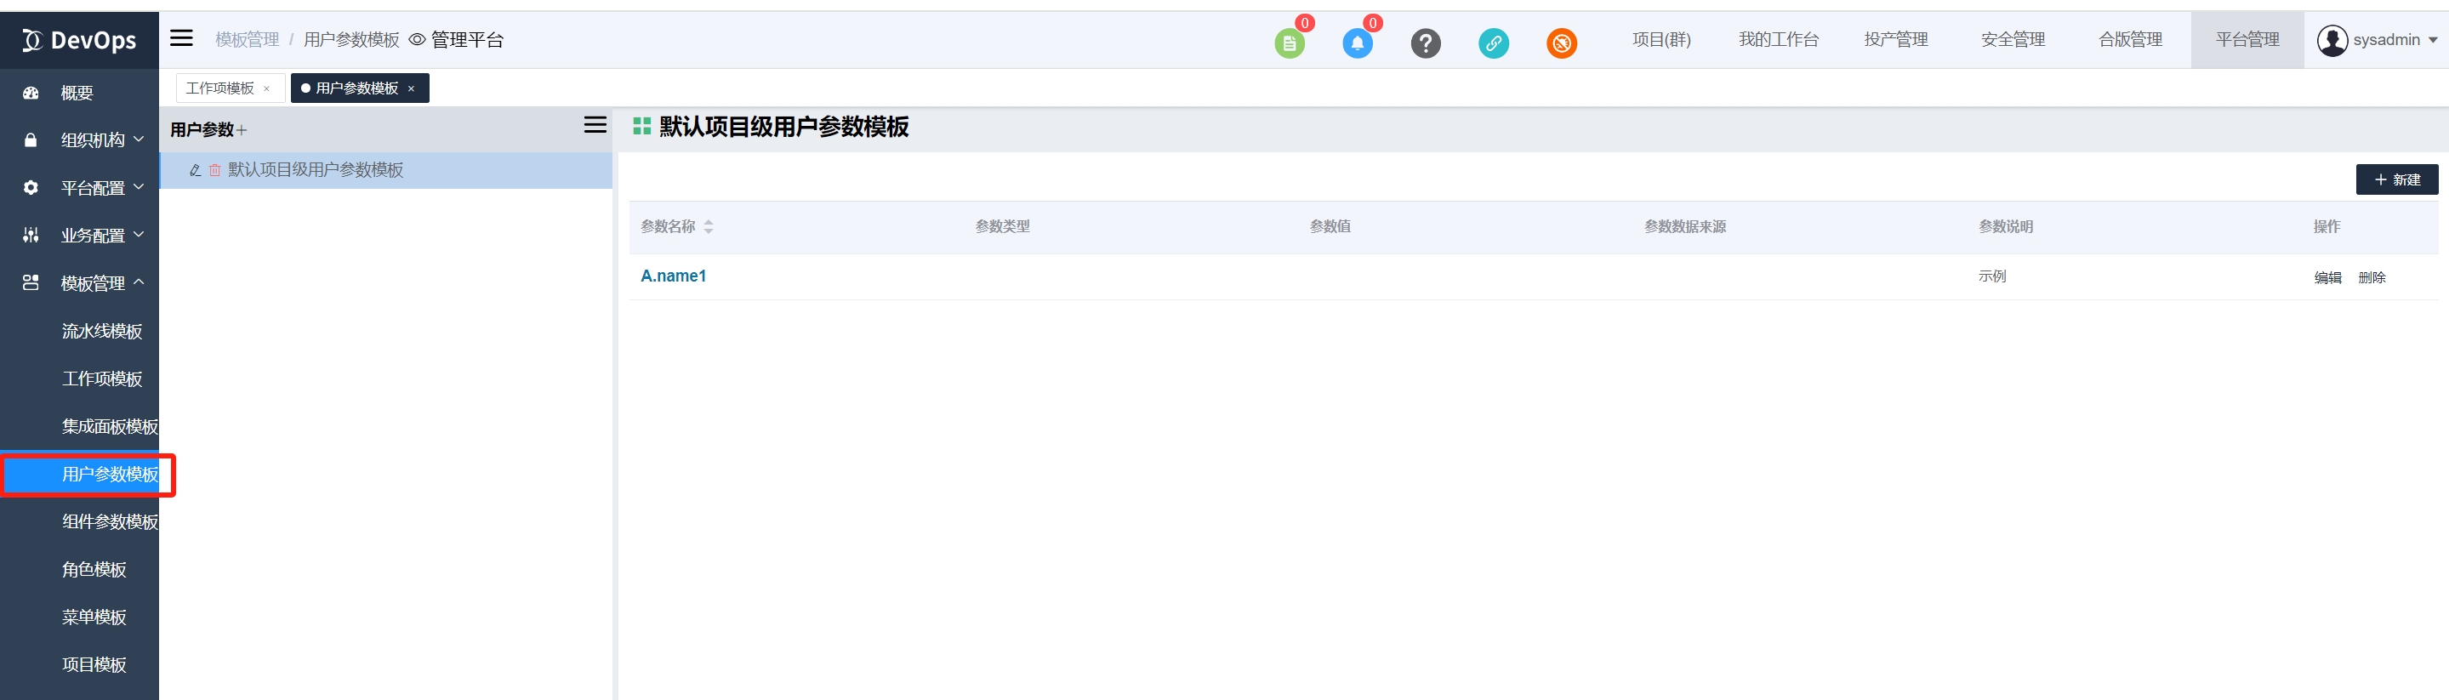The height and width of the screenshot is (700, 2449).
Task: Open 项目模板 in the sidebar
Action: click(x=94, y=664)
